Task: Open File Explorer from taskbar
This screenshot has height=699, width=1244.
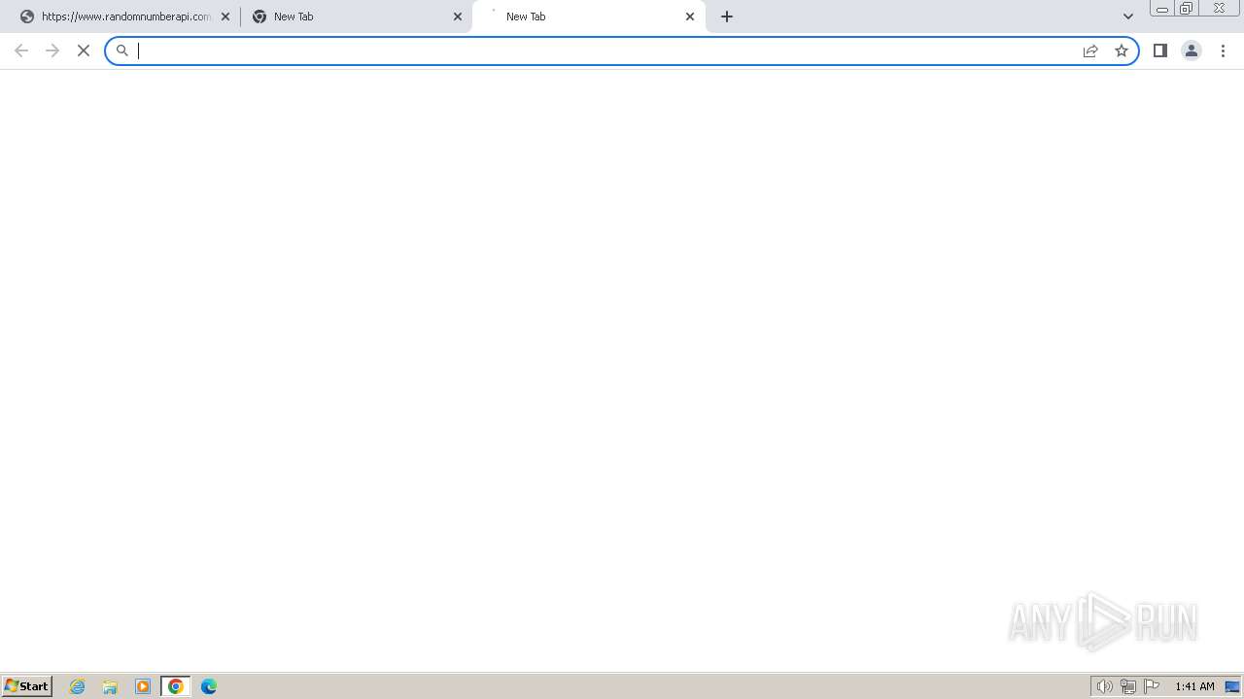Action: click(x=110, y=686)
